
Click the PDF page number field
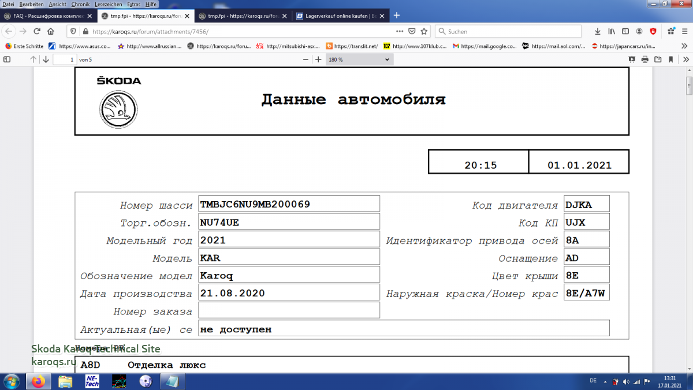(64, 60)
